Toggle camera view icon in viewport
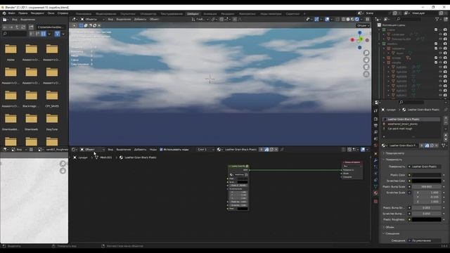The width and height of the screenshot is (450, 253). coord(366,67)
